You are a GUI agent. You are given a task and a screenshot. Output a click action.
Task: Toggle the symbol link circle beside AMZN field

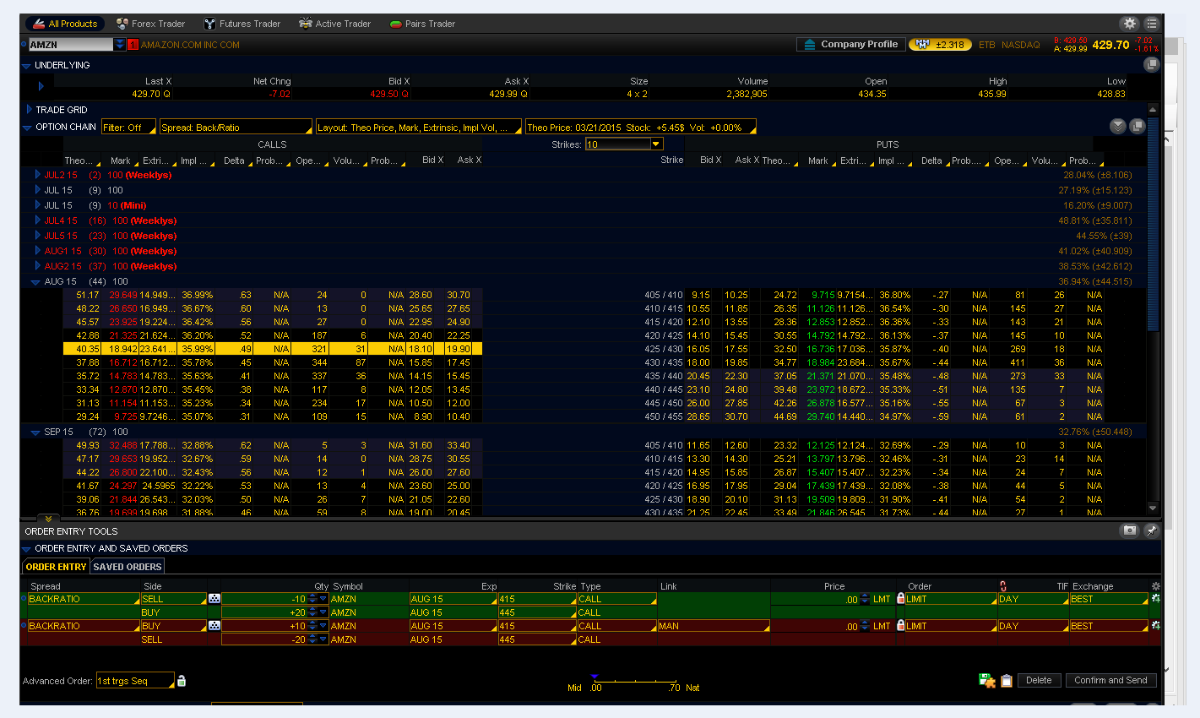(x=24, y=45)
